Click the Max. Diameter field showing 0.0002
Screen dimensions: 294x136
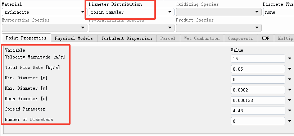click(258, 90)
